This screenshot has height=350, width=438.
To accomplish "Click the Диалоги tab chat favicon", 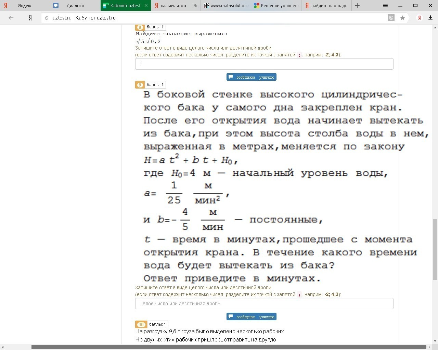I will click(56, 5).
